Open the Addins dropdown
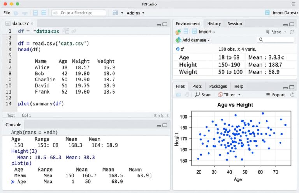This screenshot has width=299, height=193. 135,13
